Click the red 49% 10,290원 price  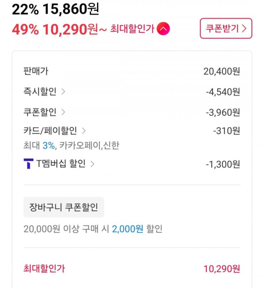pos(55,29)
